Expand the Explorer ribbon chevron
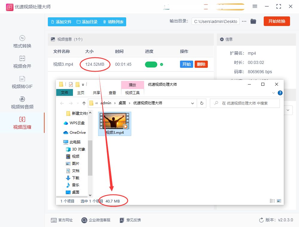 [x=274, y=93]
